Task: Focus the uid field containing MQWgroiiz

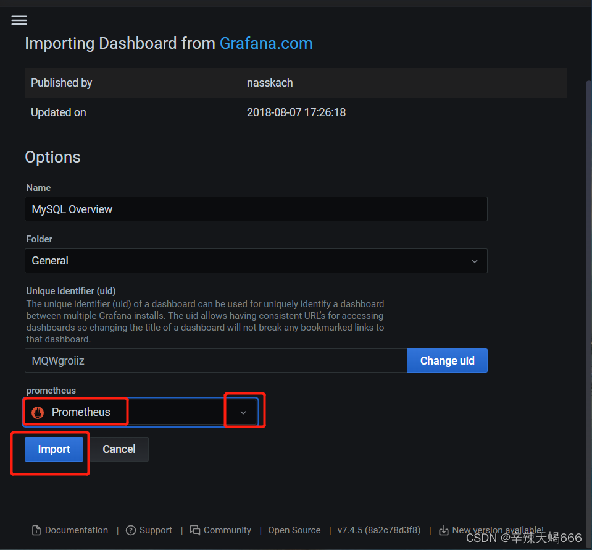Action: pyautogui.click(x=215, y=361)
